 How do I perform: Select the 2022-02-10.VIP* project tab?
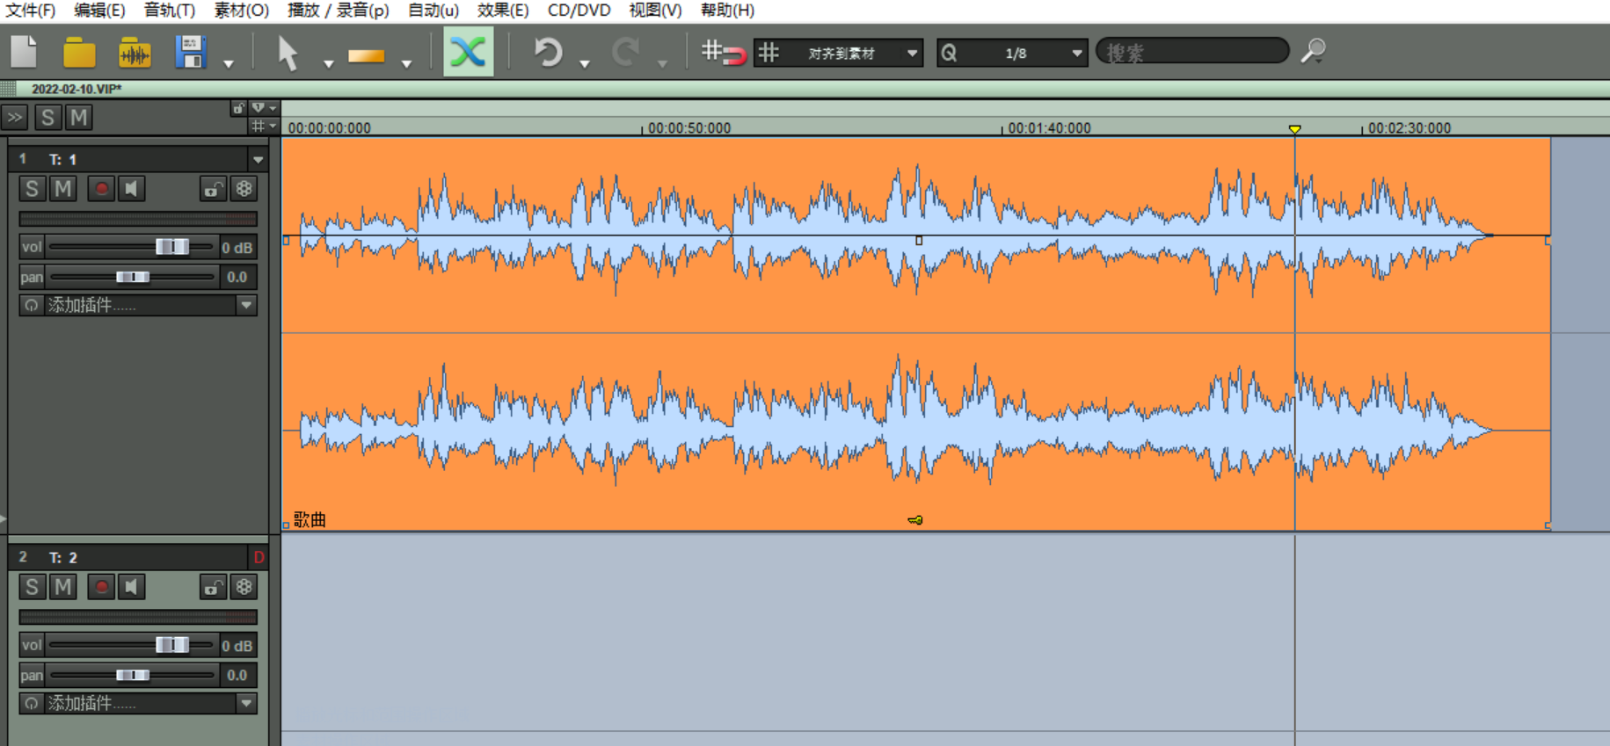click(x=76, y=89)
